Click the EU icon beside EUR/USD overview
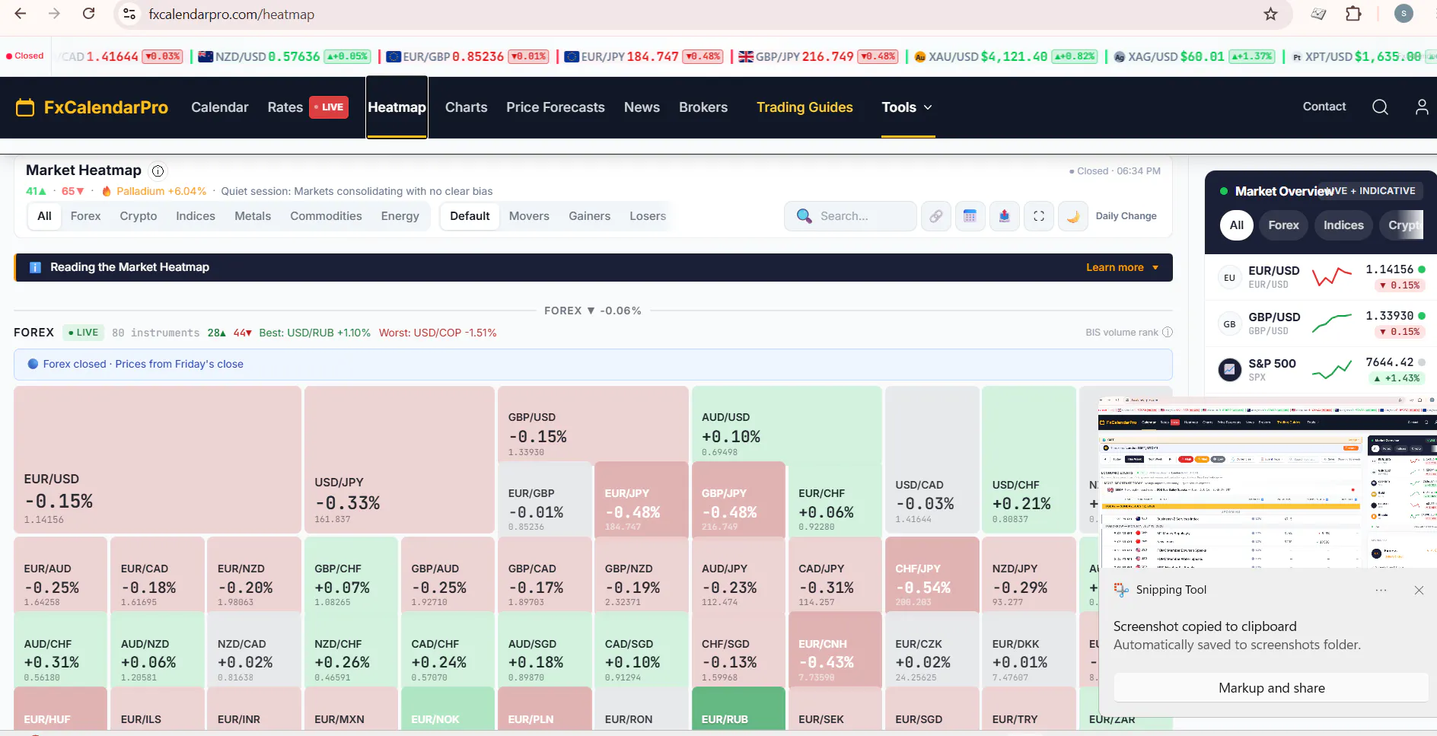The image size is (1437, 736). point(1229,278)
